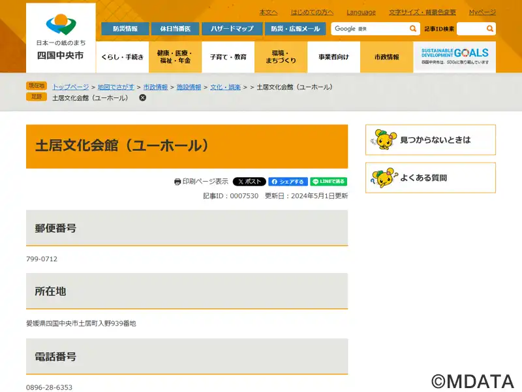Select the くらし・手続き menu tab
The width and height of the screenshot is (522, 392).
click(x=123, y=57)
